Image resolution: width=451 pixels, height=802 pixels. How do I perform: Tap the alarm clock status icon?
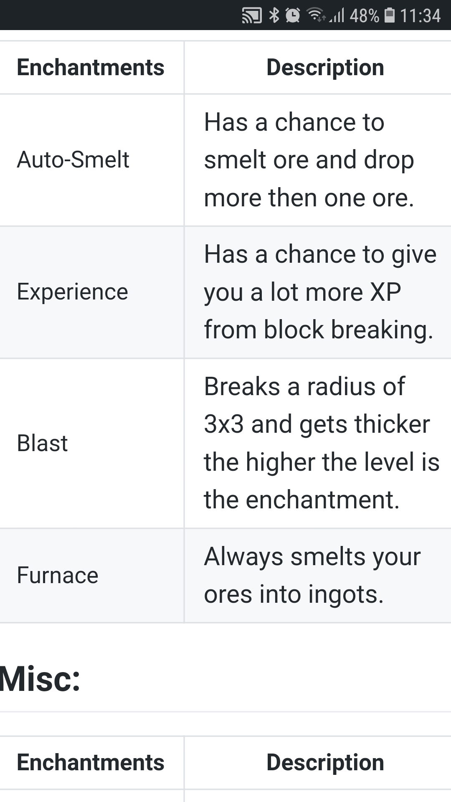[x=293, y=15]
